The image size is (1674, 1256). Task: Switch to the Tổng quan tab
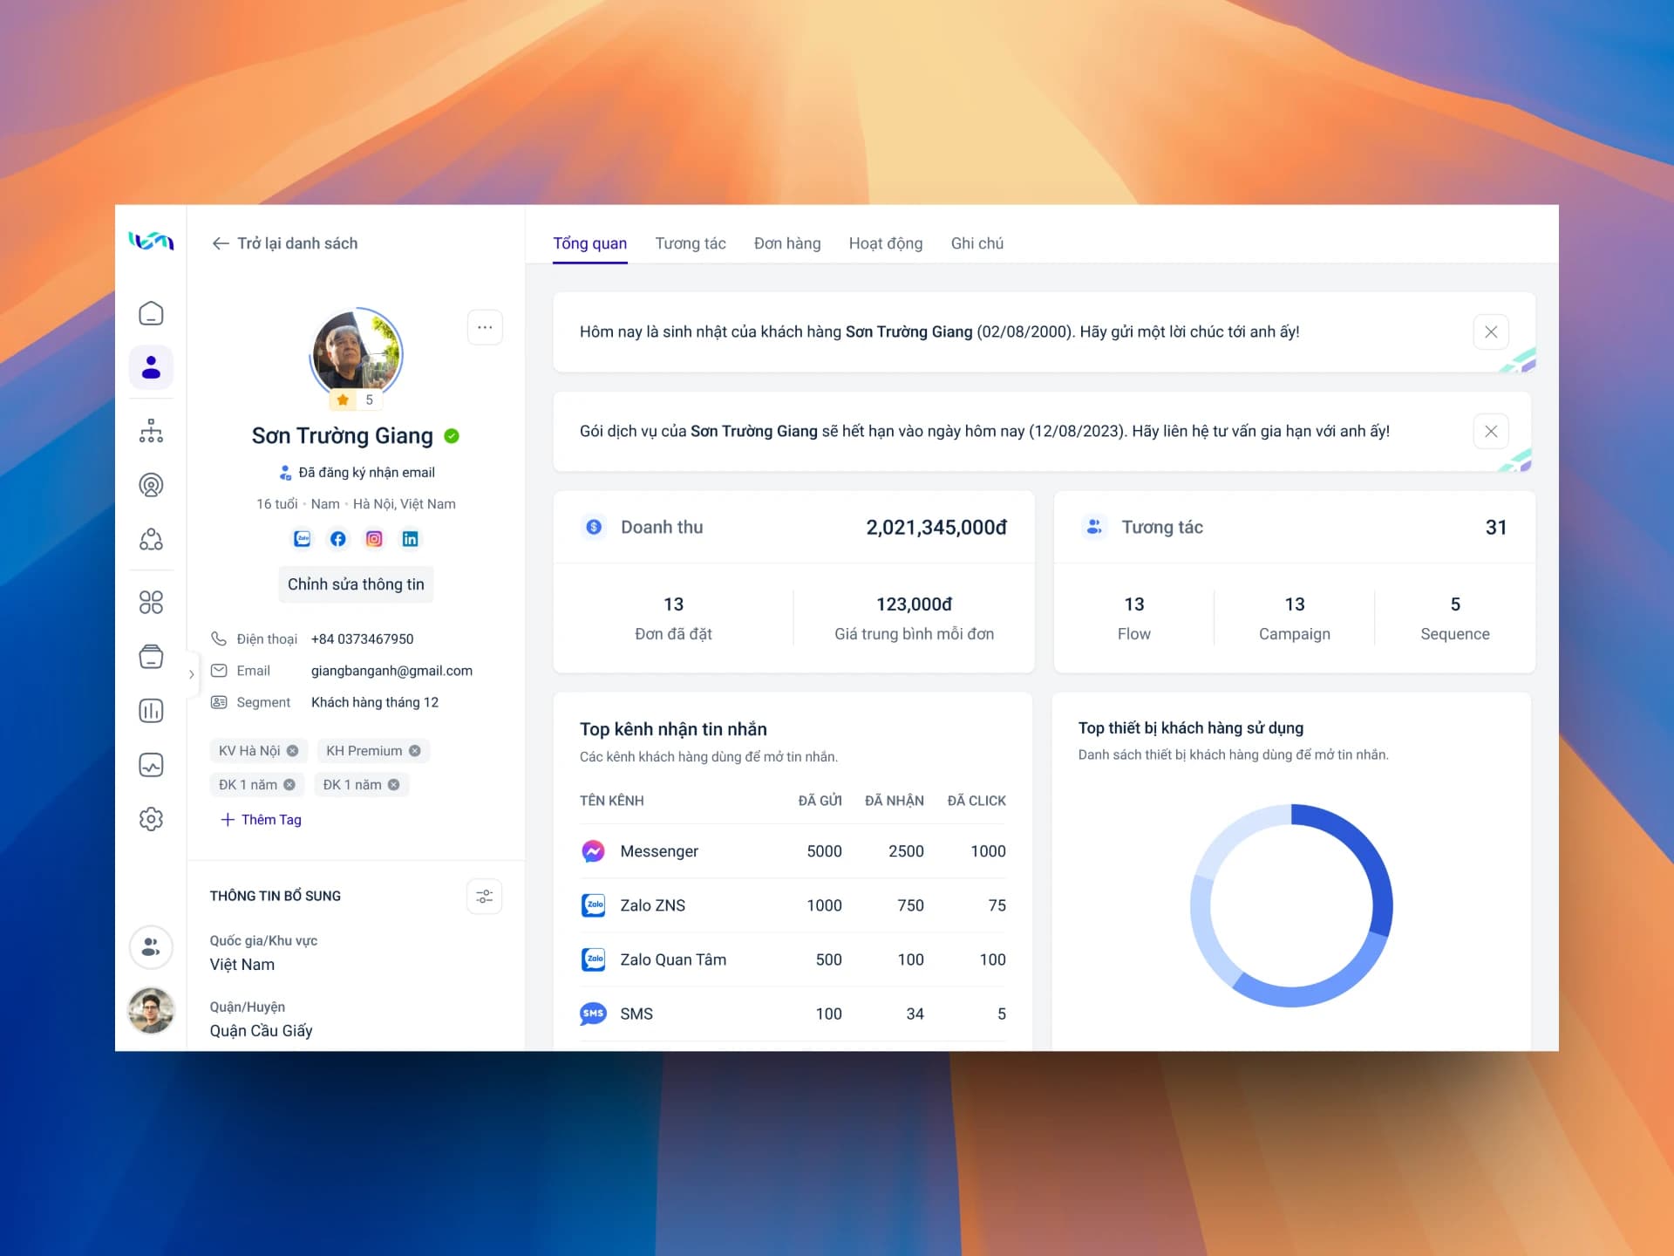point(590,243)
